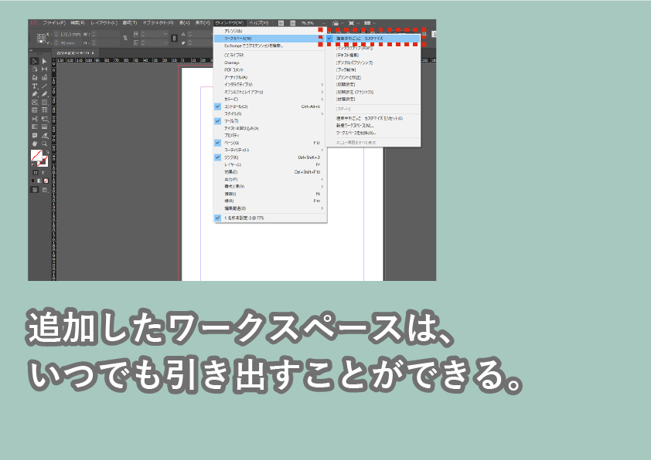This screenshot has height=460, width=651.
Task: Select the Hand tool
Action: tap(35, 144)
